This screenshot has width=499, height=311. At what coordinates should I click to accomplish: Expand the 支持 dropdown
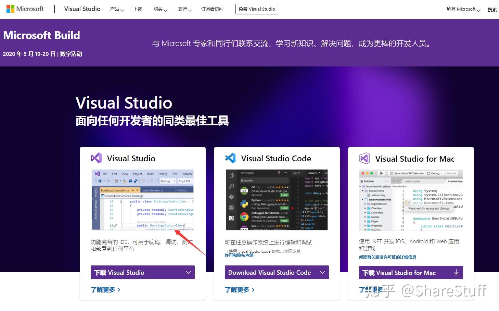pyautogui.click(x=184, y=9)
